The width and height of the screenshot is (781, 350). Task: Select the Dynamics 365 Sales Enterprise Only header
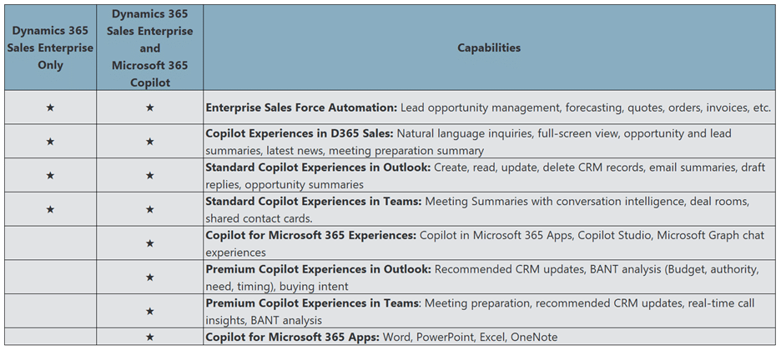point(50,48)
